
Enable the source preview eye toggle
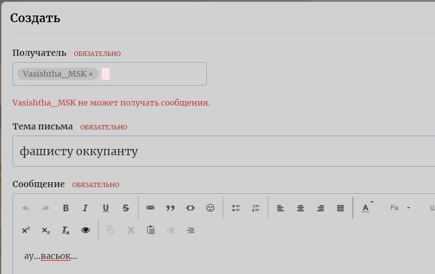coord(85,230)
